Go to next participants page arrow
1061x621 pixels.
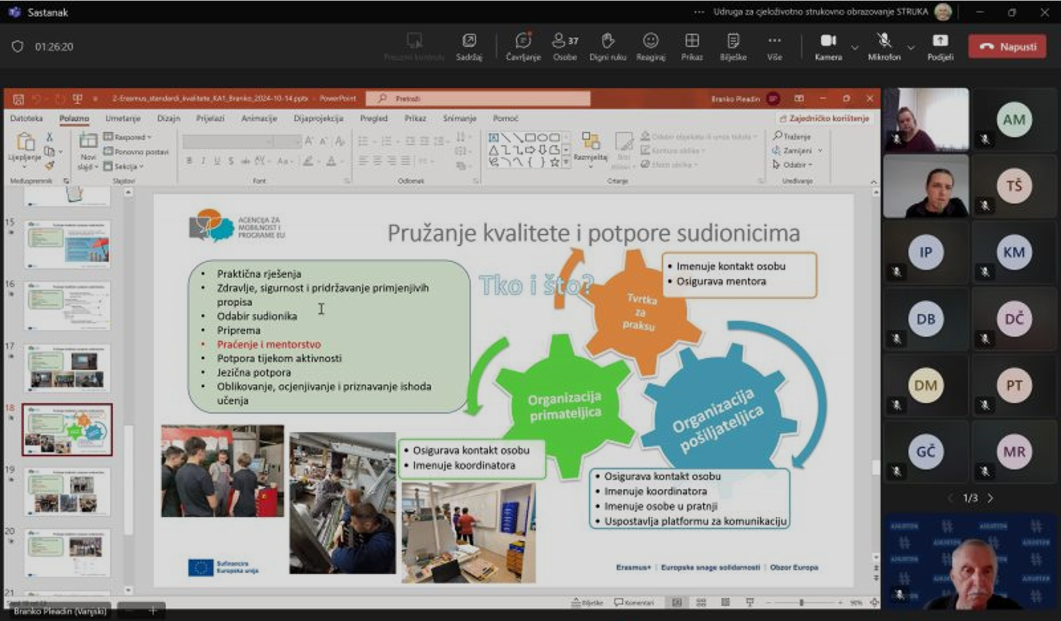(x=990, y=498)
